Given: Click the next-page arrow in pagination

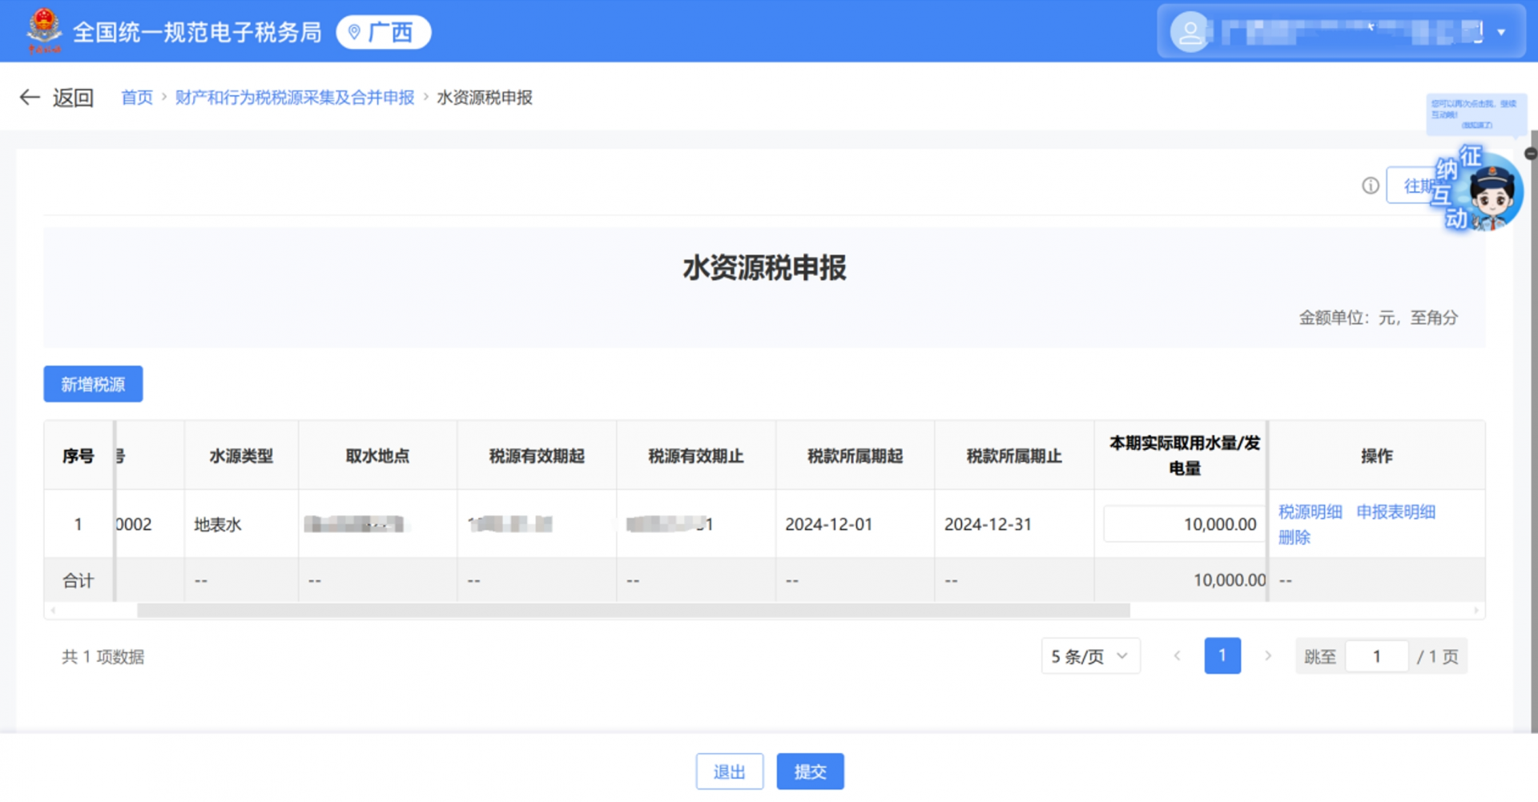Looking at the screenshot, I should tap(1268, 656).
